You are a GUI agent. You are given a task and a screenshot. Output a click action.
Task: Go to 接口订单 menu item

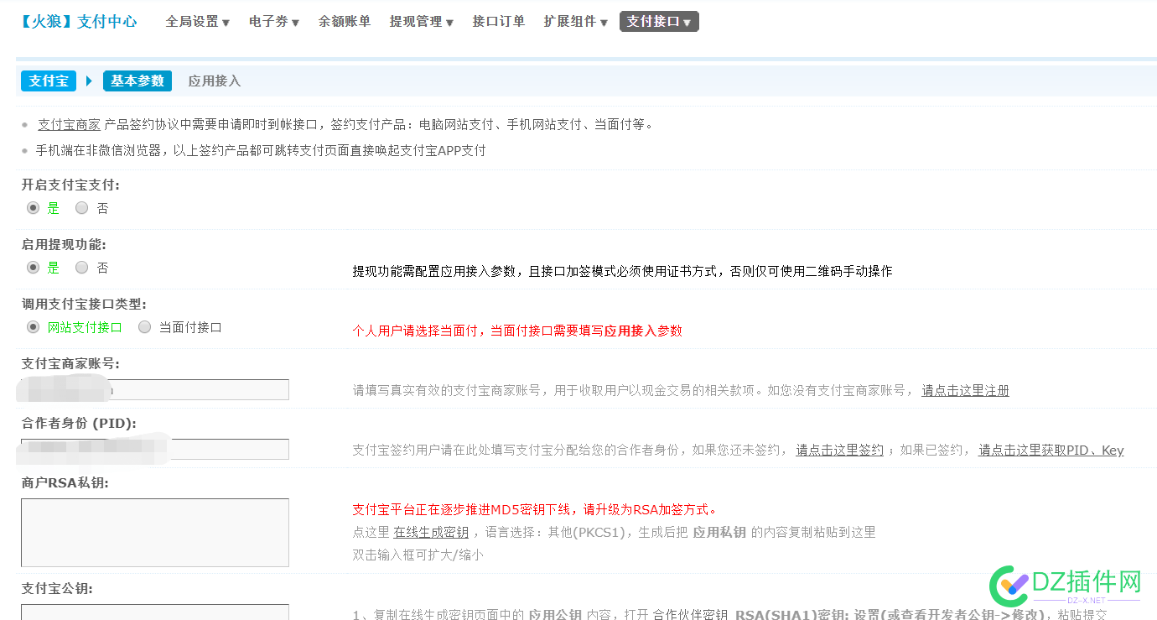pos(498,22)
